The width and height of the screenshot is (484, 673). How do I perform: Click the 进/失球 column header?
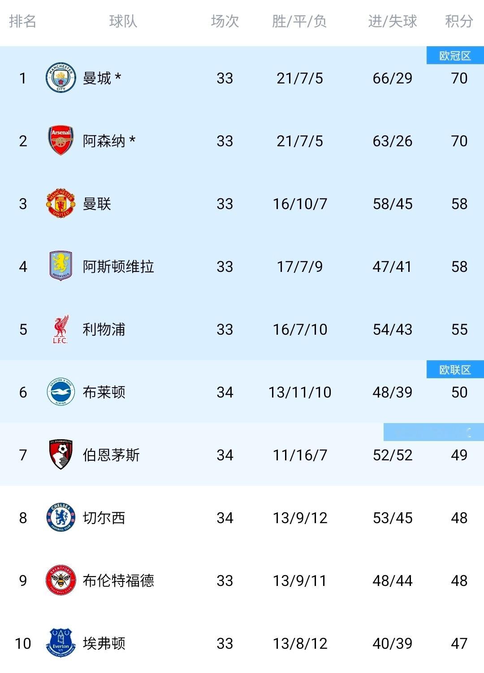click(392, 21)
